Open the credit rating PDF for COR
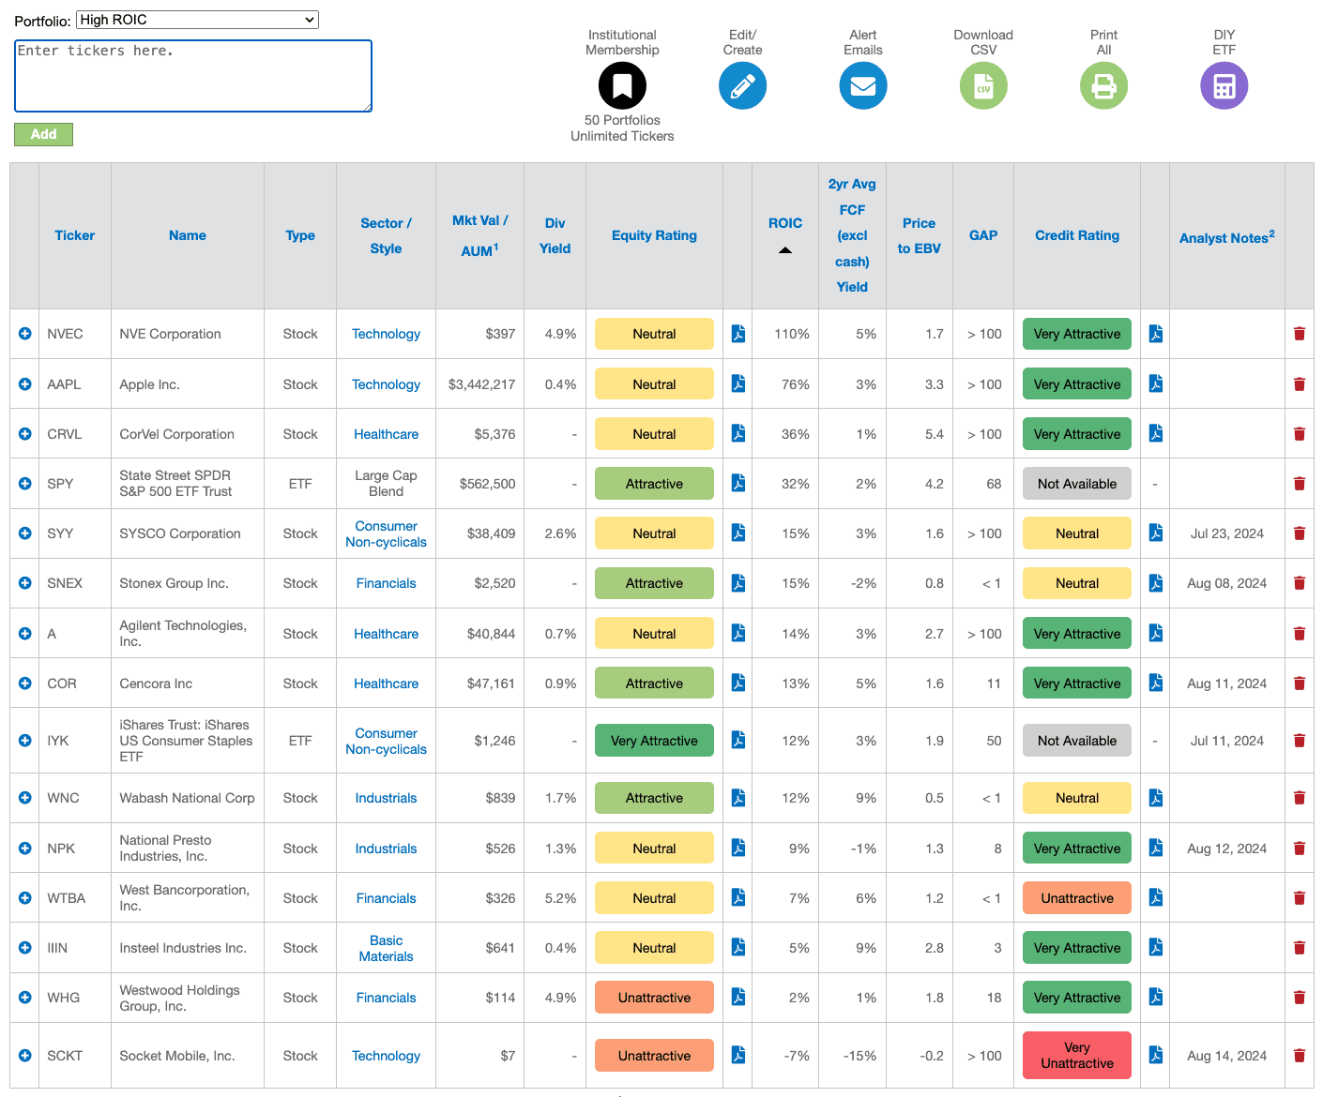The width and height of the screenshot is (1323, 1097). pyautogui.click(x=1156, y=683)
